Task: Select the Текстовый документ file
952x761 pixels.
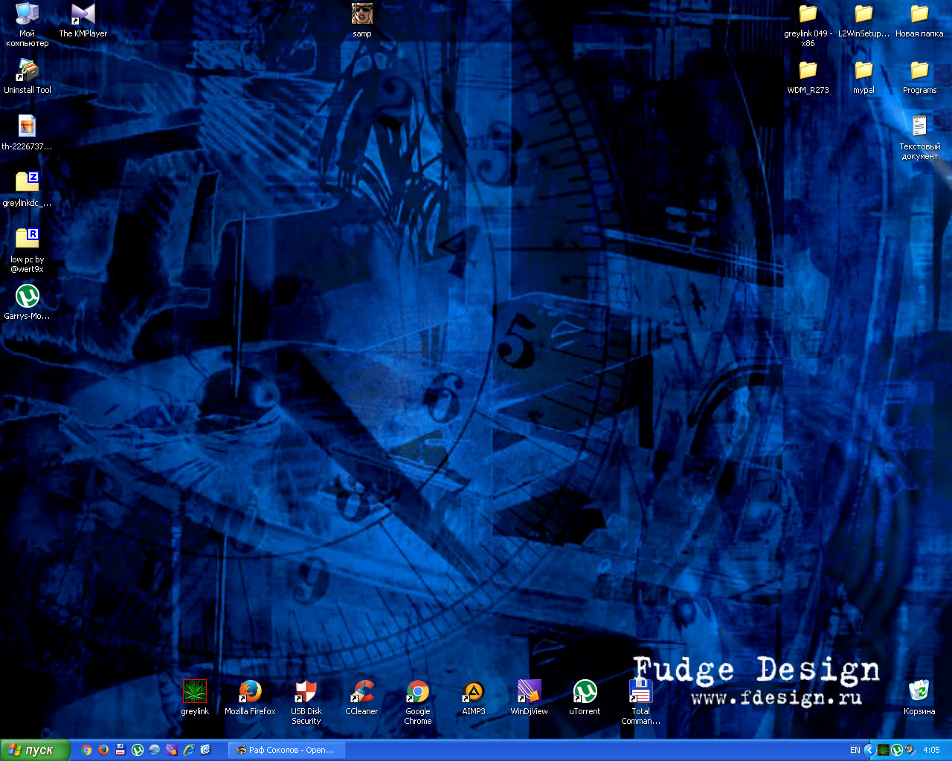Action: pyautogui.click(x=920, y=137)
